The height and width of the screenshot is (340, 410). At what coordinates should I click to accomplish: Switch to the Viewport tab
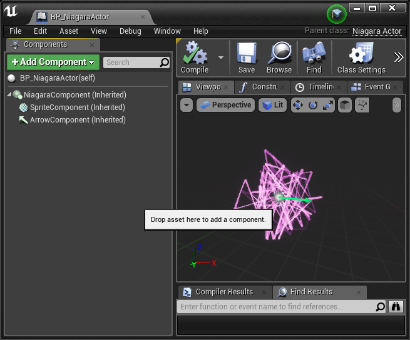(205, 87)
